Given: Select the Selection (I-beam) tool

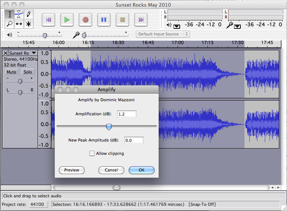Looking at the screenshot, I should pyautogui.click(x=10, y=14).
